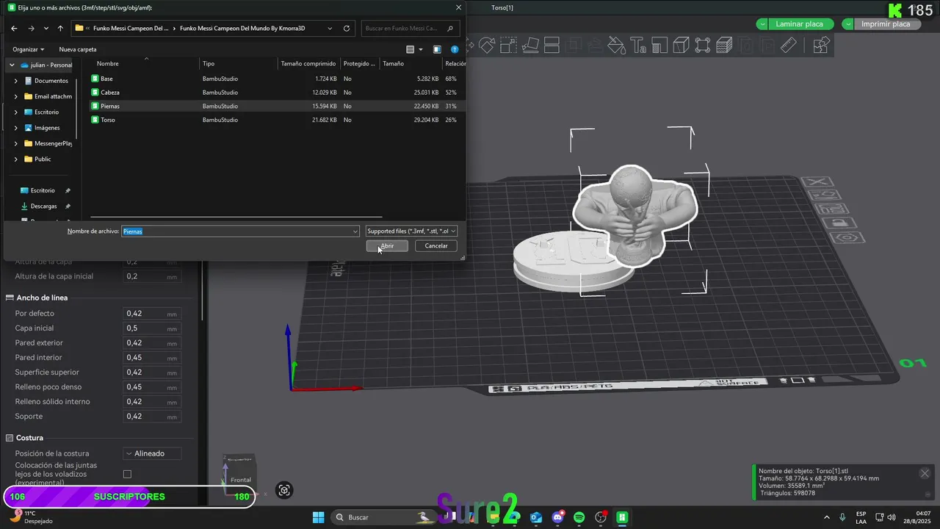Screen dimensions: 940x529
Task: Open the Windows Start menu
Action: click(318, 517)
